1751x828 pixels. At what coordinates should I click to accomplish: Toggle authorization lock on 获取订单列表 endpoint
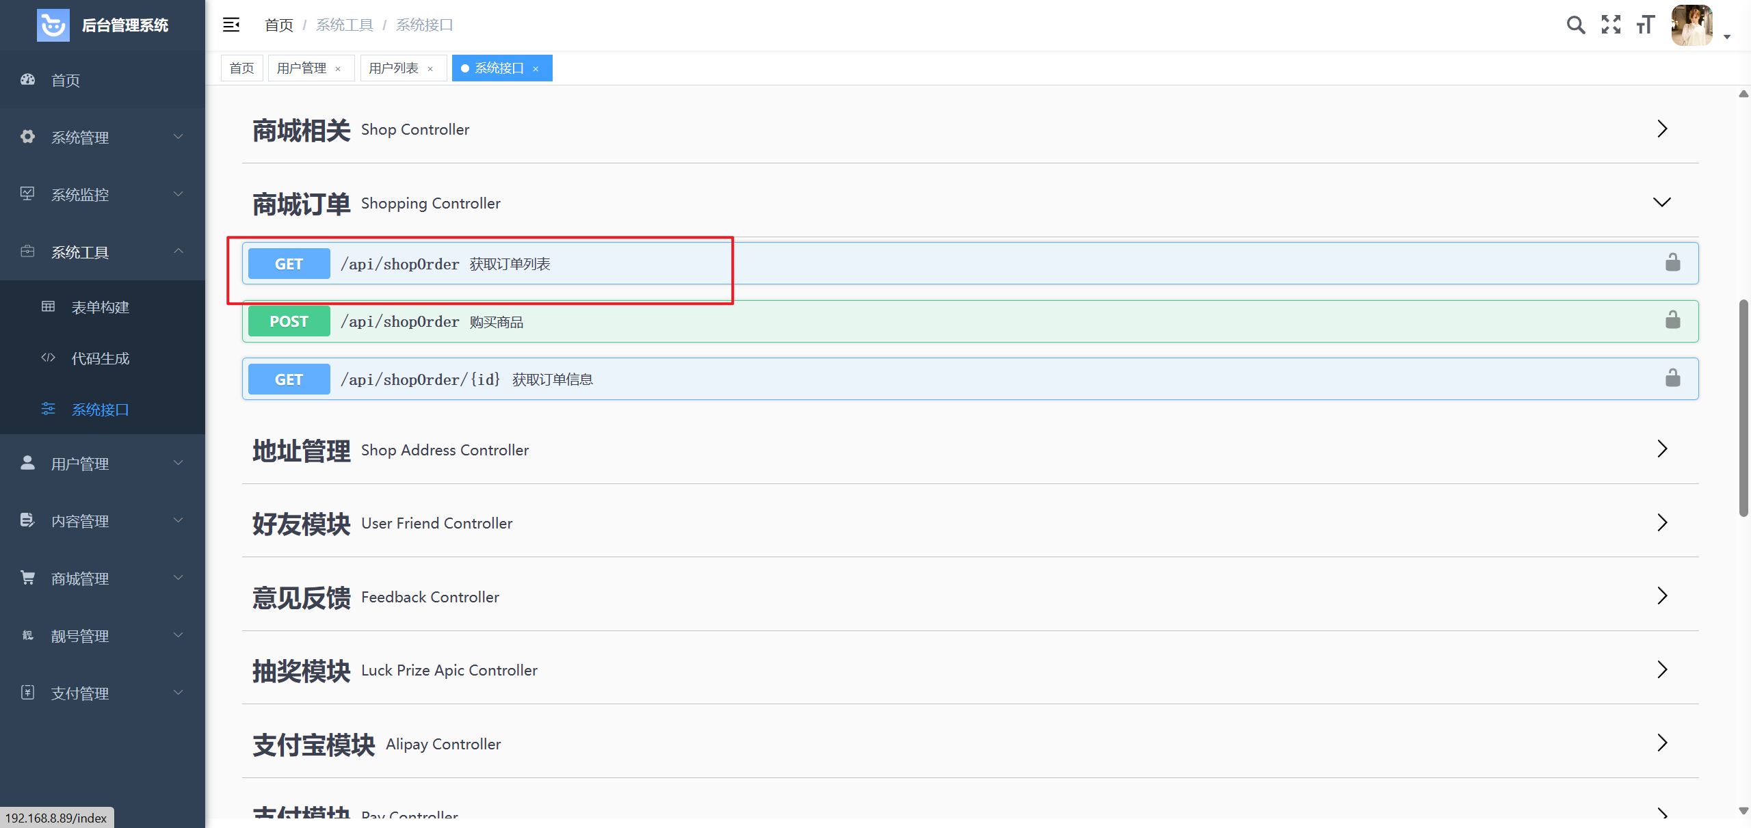coord(1672,263)
